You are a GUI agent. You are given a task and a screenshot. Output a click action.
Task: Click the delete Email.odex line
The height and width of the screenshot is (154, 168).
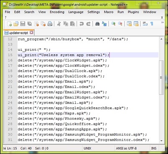coord(56,87)
